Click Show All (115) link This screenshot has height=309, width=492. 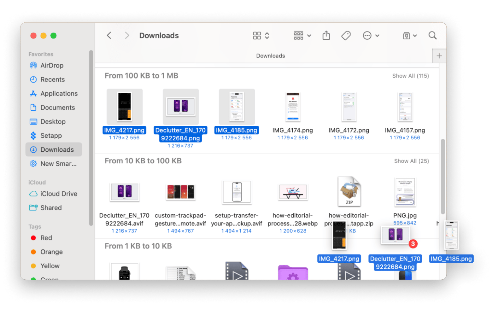pos(410,76)
